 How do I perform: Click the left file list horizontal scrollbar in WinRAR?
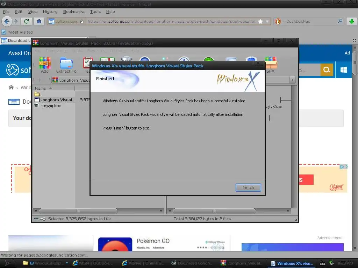click(78, 211)
